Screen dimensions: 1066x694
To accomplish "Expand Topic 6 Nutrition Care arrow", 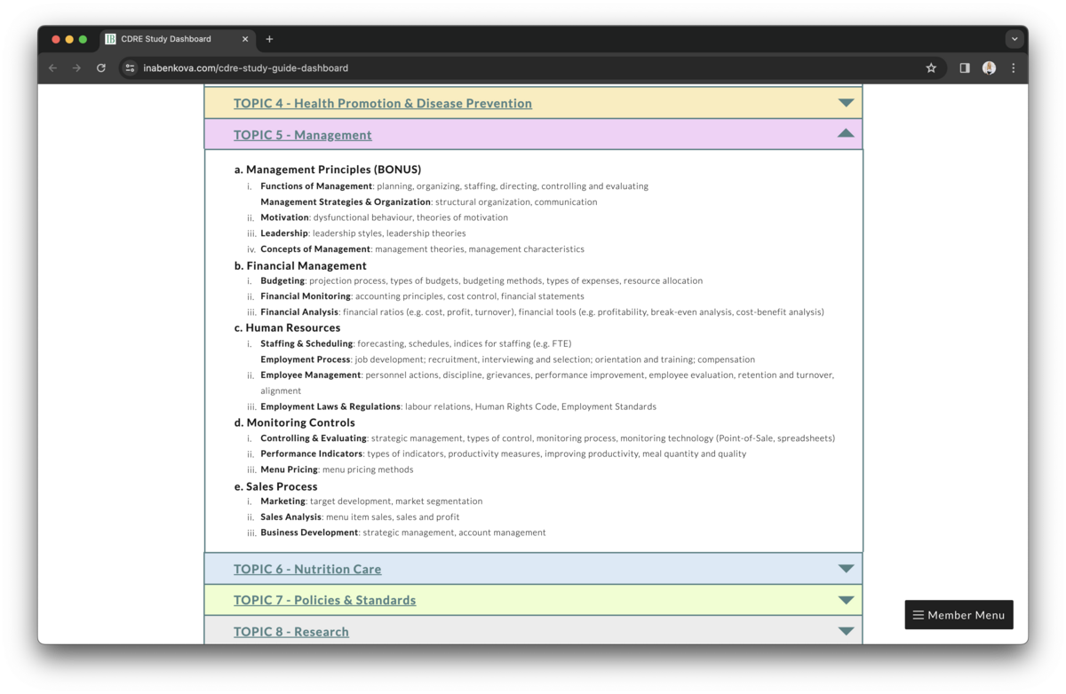I will 846,568.
